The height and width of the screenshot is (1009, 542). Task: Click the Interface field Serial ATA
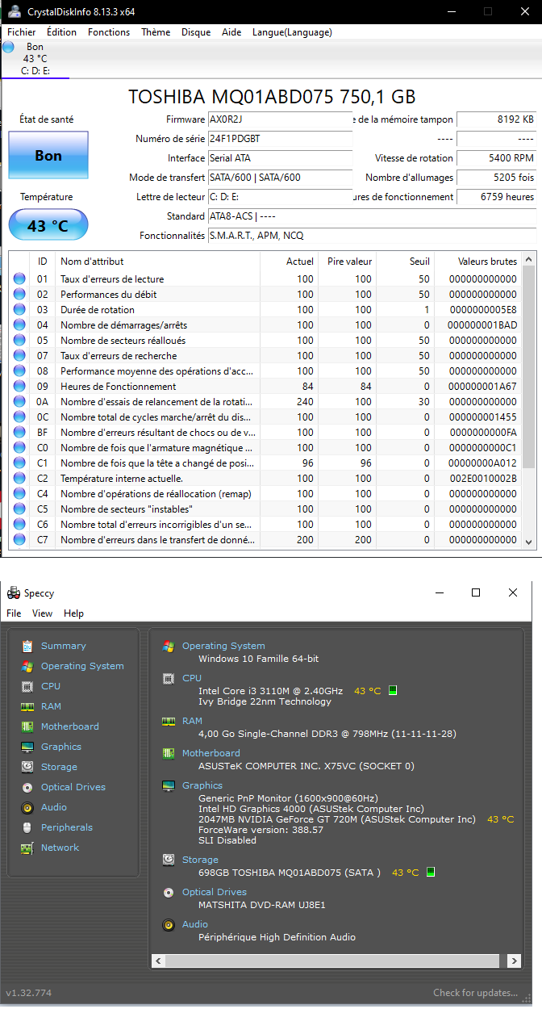click(x=280, y=158)
